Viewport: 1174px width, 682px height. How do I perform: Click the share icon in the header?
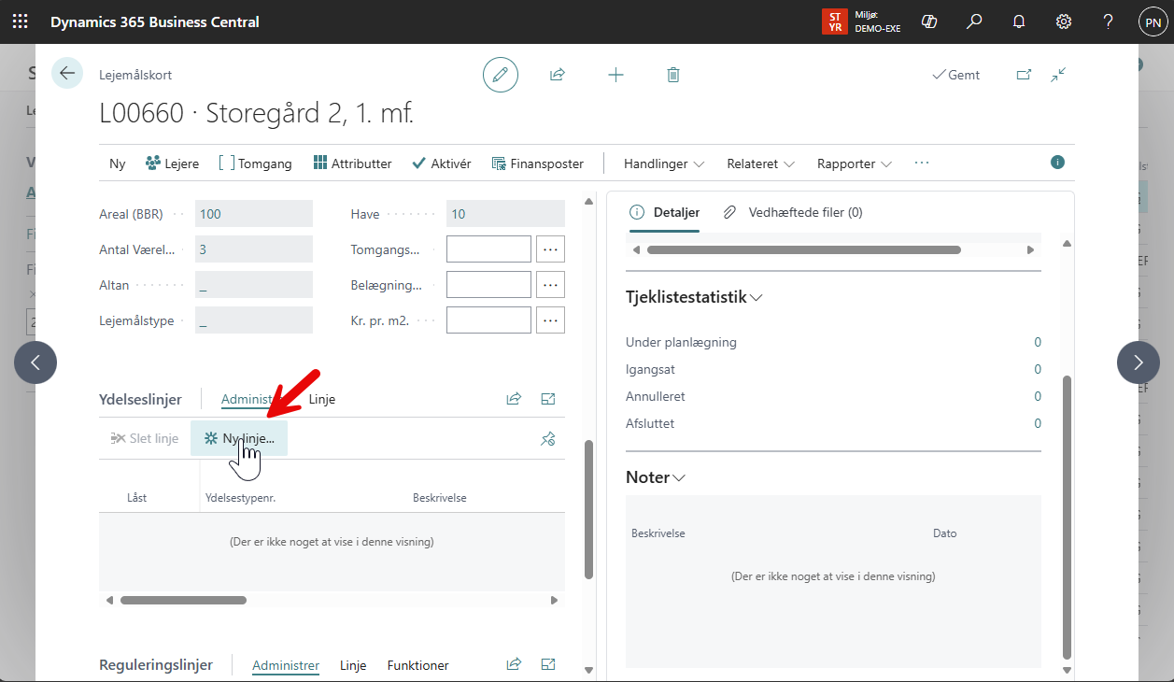(558, 75)
